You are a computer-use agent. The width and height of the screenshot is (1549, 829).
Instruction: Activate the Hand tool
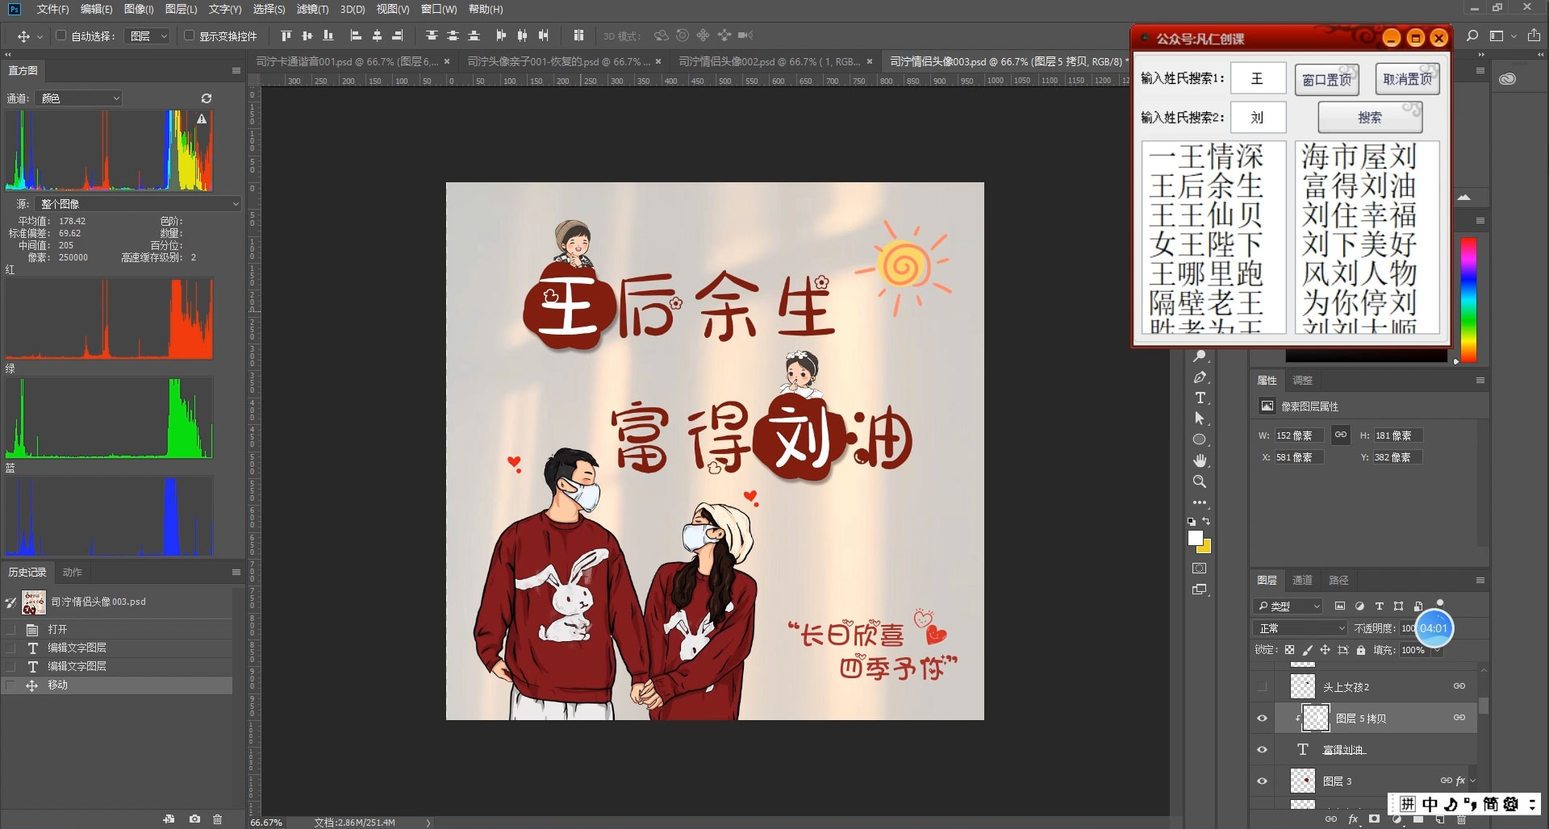1200,460
